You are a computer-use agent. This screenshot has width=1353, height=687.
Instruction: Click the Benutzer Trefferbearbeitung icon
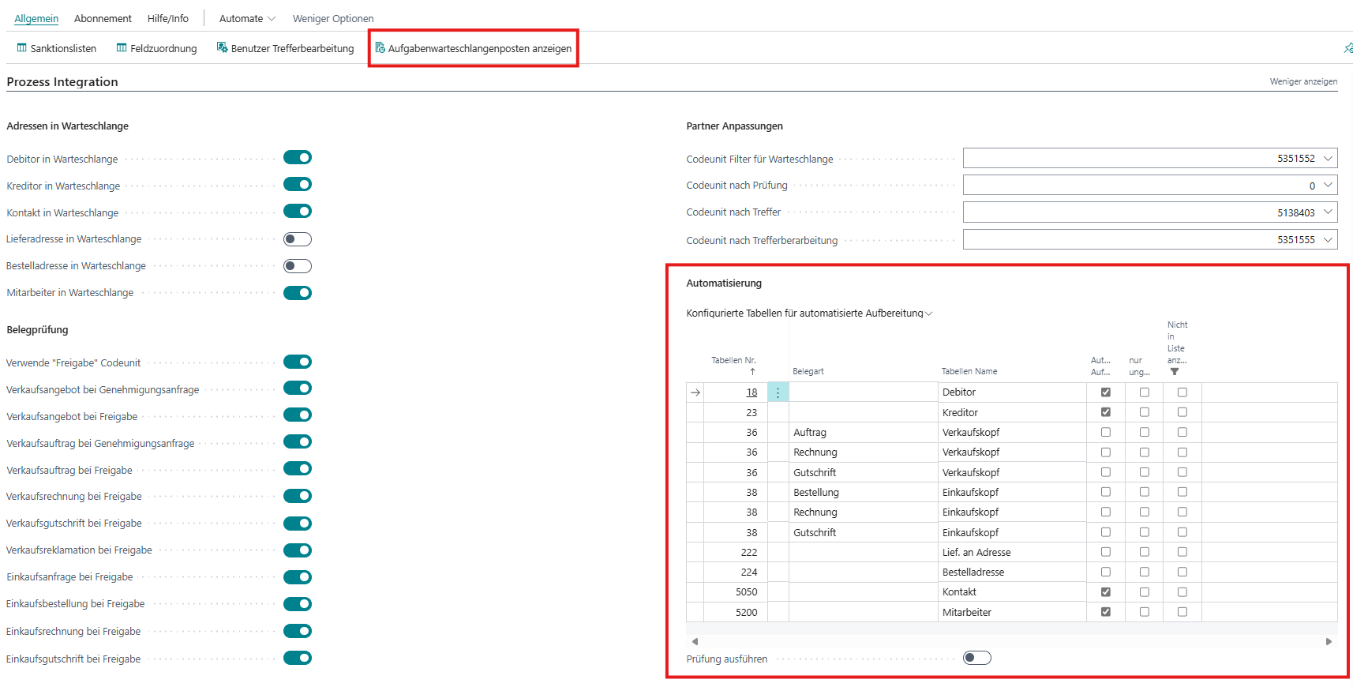[223, 48]
